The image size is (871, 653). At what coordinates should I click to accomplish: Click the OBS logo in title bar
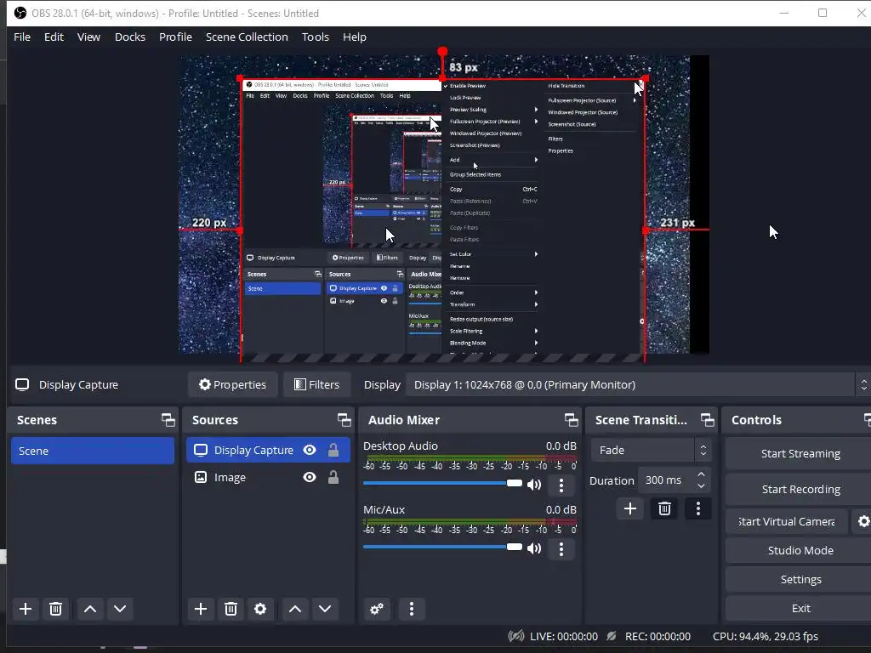click(20, 13)
